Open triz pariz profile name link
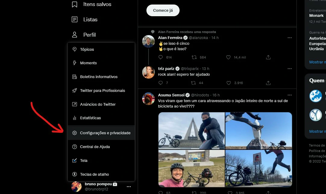The width and height of the screenshot is (326, 194). [x=166, y=68]
